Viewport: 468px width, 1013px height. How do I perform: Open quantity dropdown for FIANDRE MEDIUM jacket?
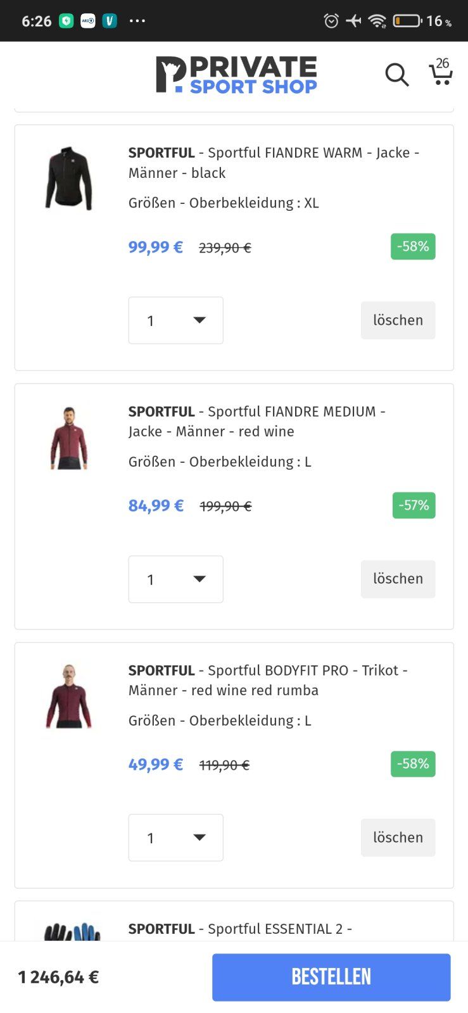click(175, 579)
